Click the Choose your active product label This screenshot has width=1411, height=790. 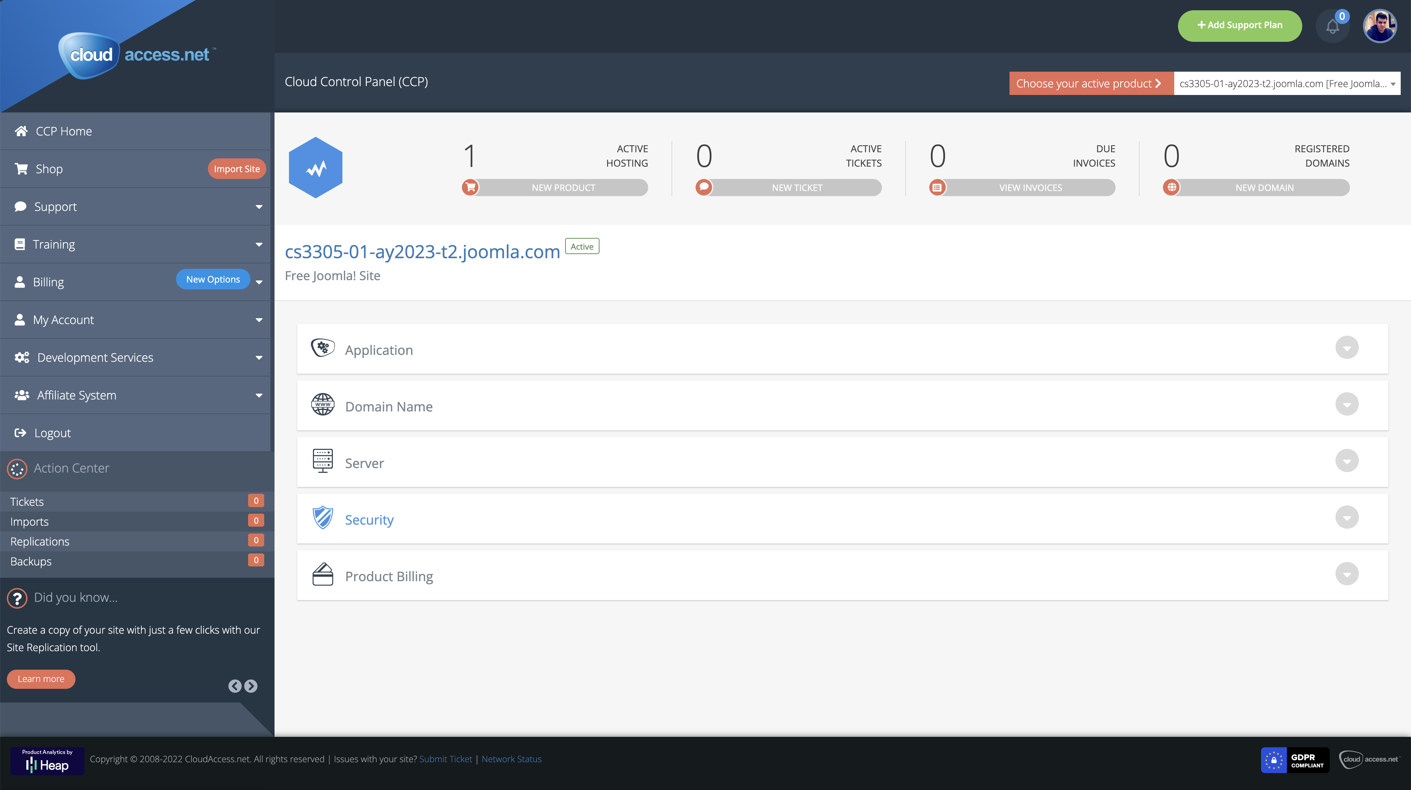1091,83
